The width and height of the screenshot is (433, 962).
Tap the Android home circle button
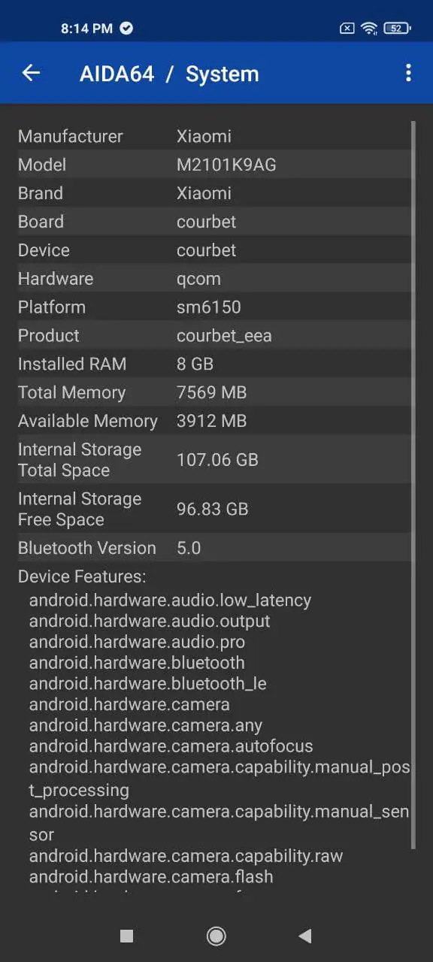[216, 935]
